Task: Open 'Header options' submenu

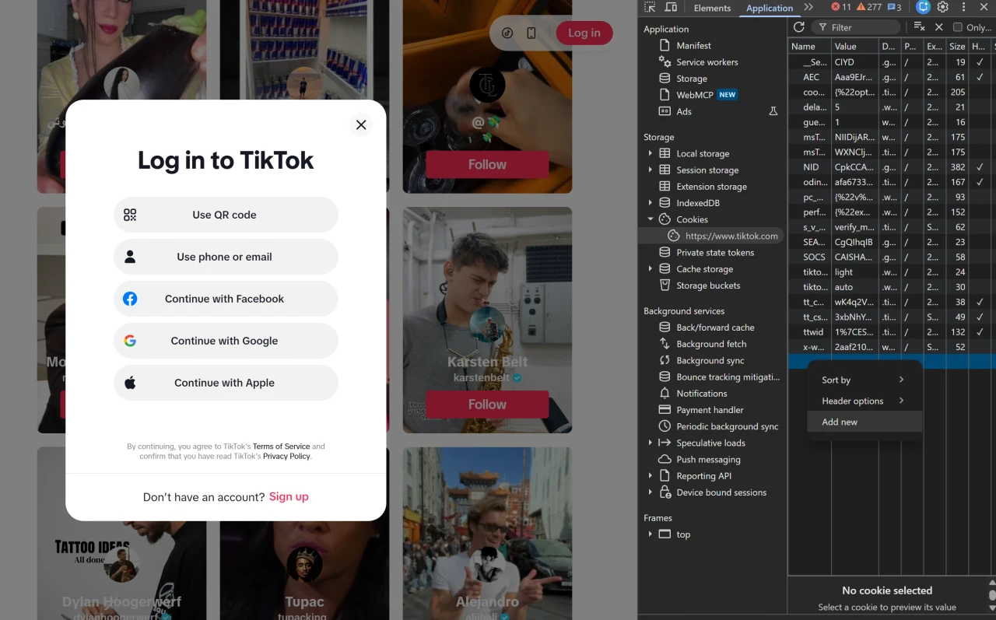Action: tap(864, 401)
